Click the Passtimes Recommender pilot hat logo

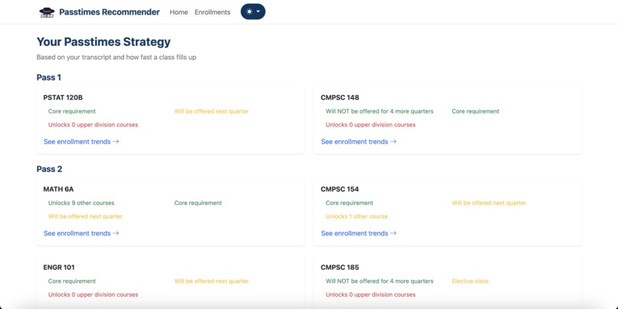coord(47,12)
